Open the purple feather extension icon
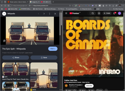 [92, 6]
